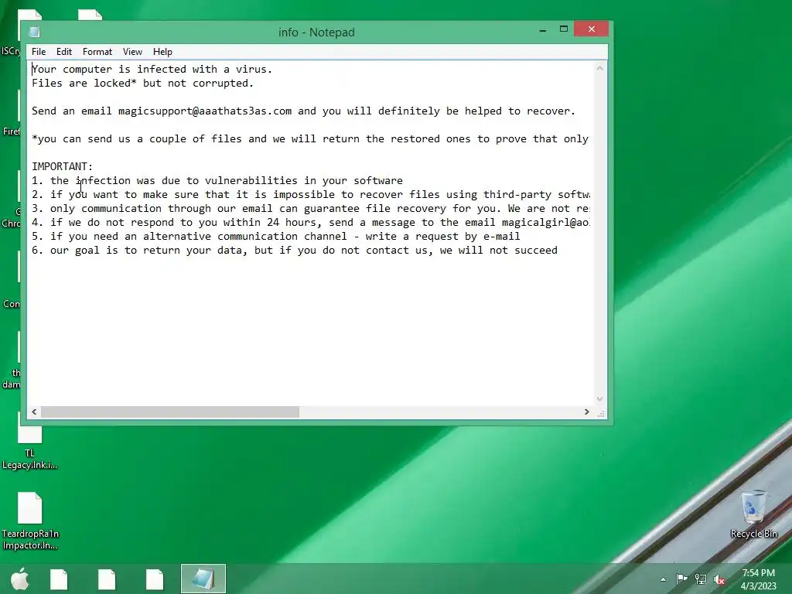
Task: Click the line about vulnerabilities in your software
Action: pos(217,181)
